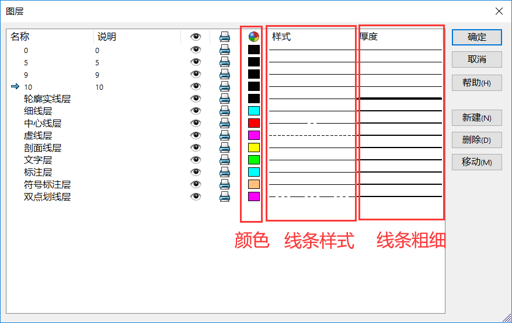Delete layer using 删除(D)
This screenshot has width=512, height=323.
(x=477, y=140)
